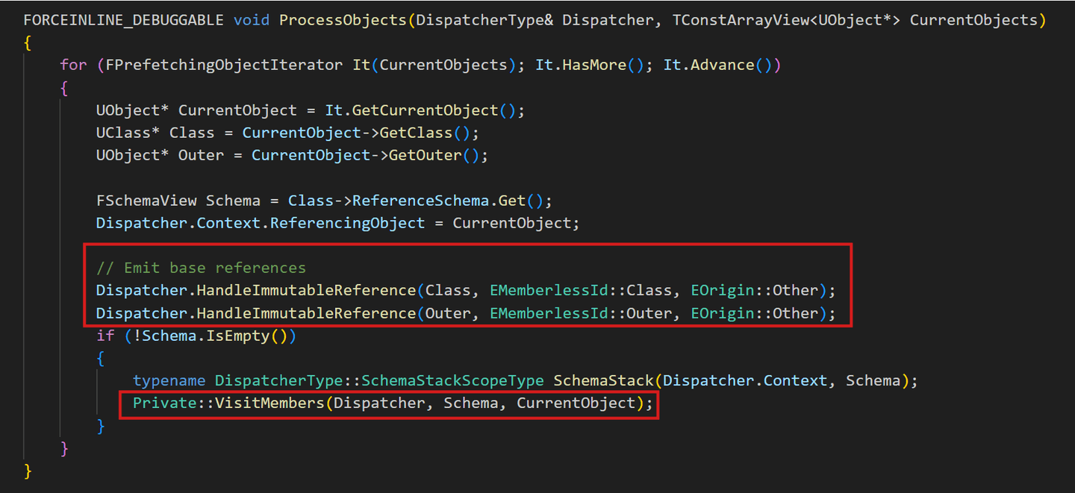The width and height of the screenshot is (1075, 493).
Task: Click the typename keyword
Action: pos(169,381)
